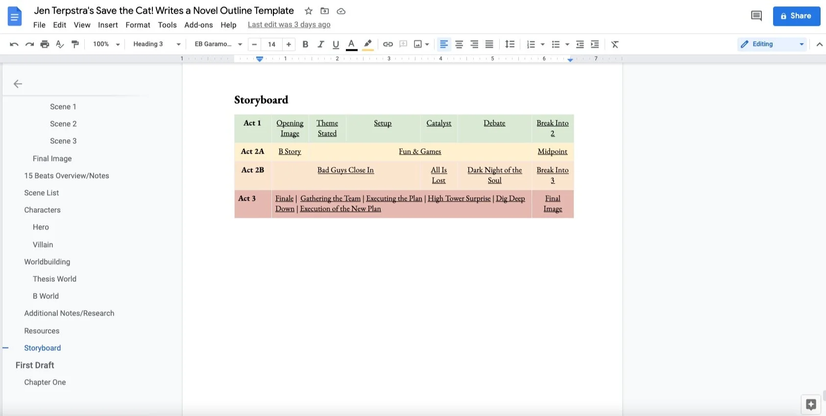
Task: Open the Add-ons menu
Action: pos(198,24)
